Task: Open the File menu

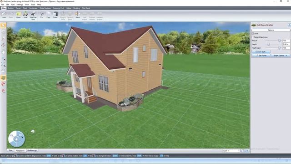Action: pyautogui.click(x=2, y=5)
